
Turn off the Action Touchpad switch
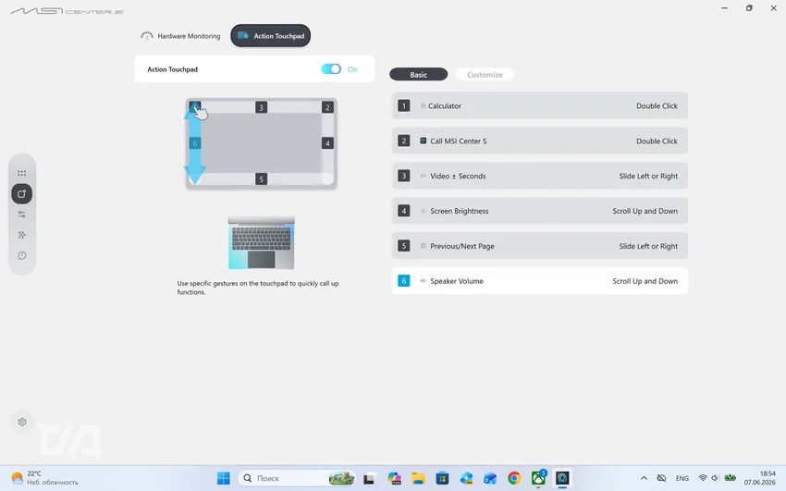tap(331, 69)
